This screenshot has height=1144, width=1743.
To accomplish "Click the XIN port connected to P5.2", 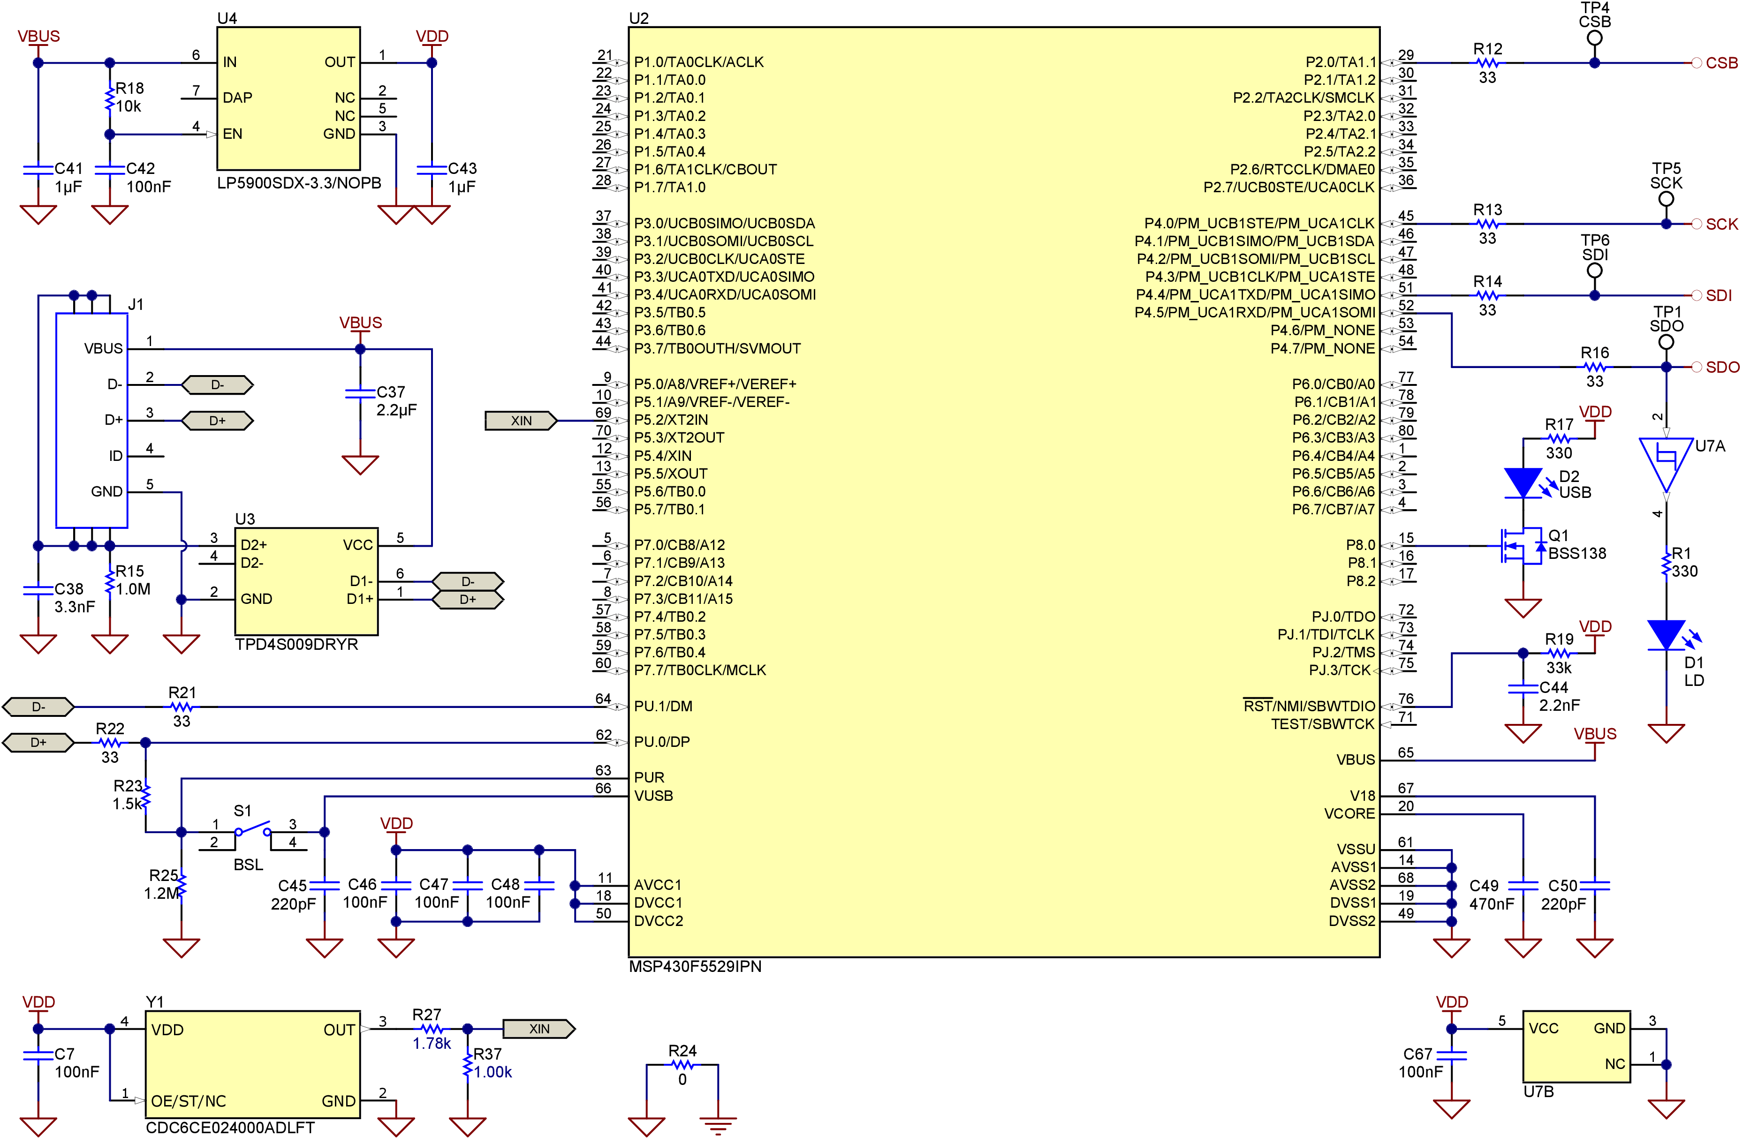I will 521,421.
